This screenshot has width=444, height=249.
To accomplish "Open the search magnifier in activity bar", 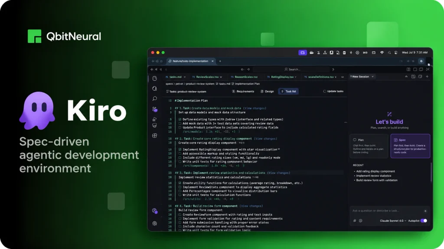I will tap(155, 99).
